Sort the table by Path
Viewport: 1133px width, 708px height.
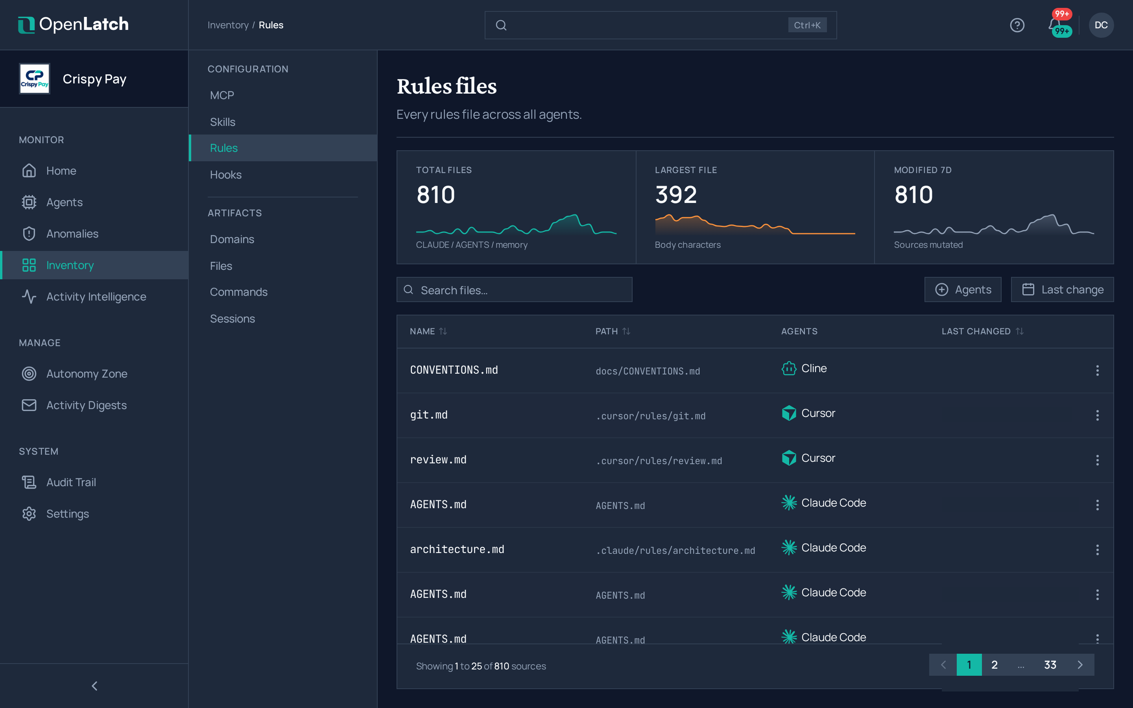coord(613,331)
